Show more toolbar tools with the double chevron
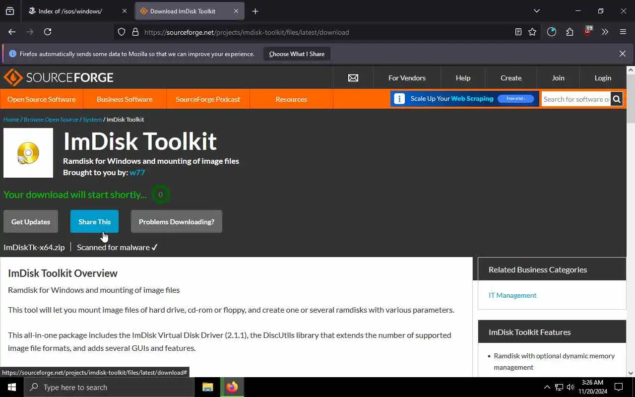Image resolution: width=635 pixels, height=397 pixels. [x=605, y=32]
